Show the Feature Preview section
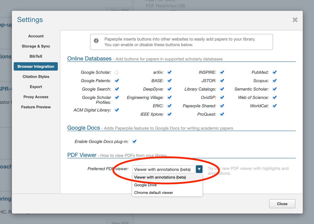Screen dimensions: 314x224 (36, 107)
